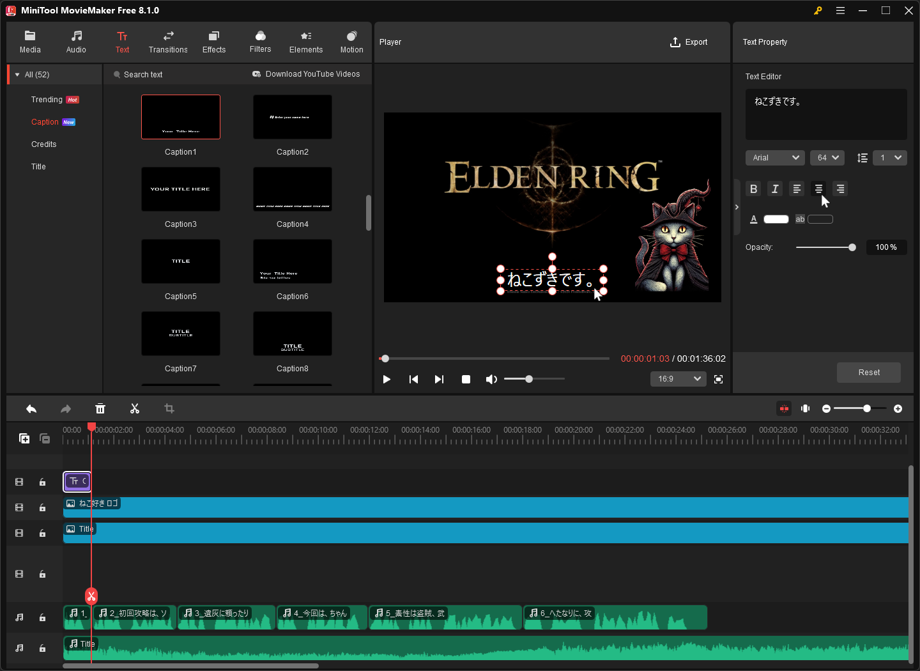Pick the white text color swatch
The image size is (920, 671).
(x=776, y=219)
